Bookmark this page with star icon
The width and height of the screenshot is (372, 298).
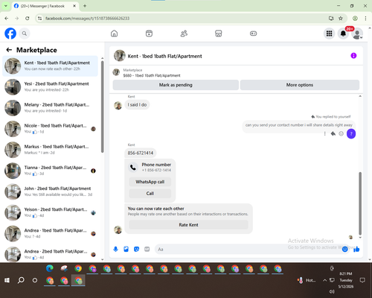coord(341,19)
